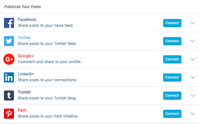This screenshot has width=199, height=124.
Task: Click the Tumblr logo icon
Action: [x=9, y=96]
